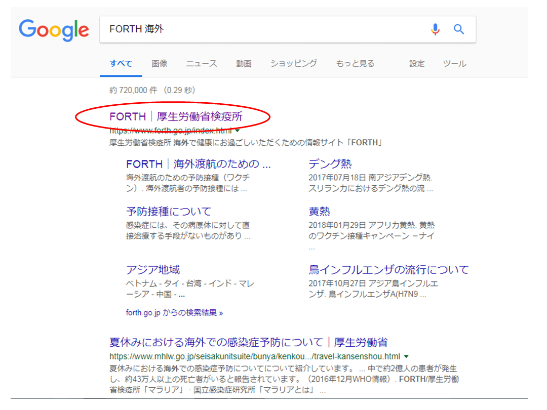Expand the もっと見る menu
Screen dimensions: 547x410
355,64
